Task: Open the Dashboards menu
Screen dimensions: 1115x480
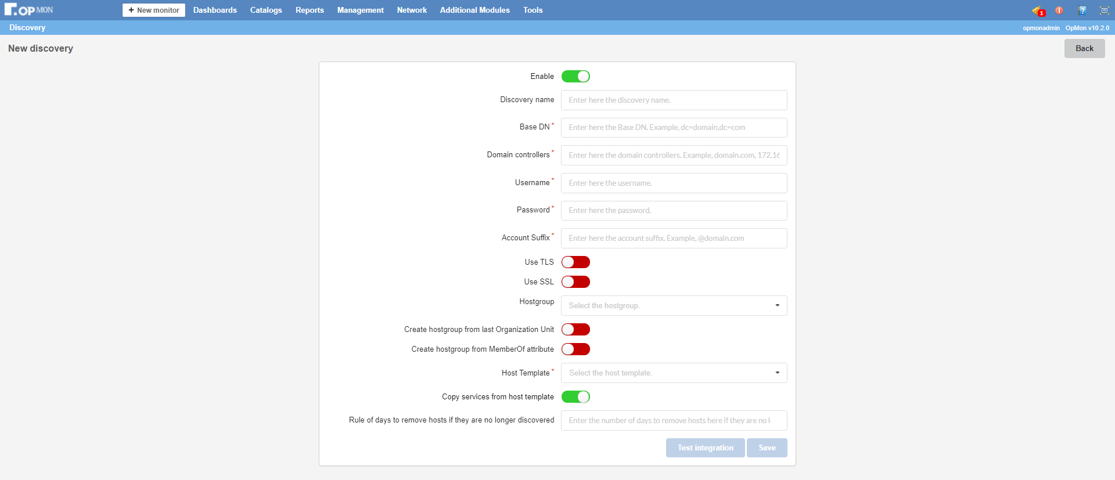Action: point(215,10)
